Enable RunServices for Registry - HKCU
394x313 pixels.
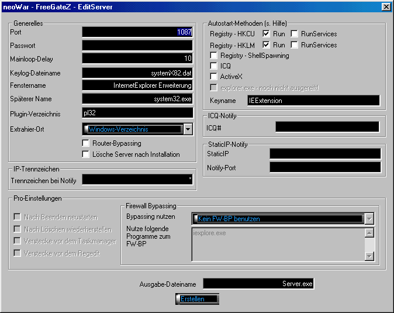pos(295,34)
